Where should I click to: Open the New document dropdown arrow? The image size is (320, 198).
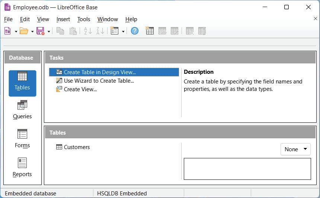pos(16,32)
